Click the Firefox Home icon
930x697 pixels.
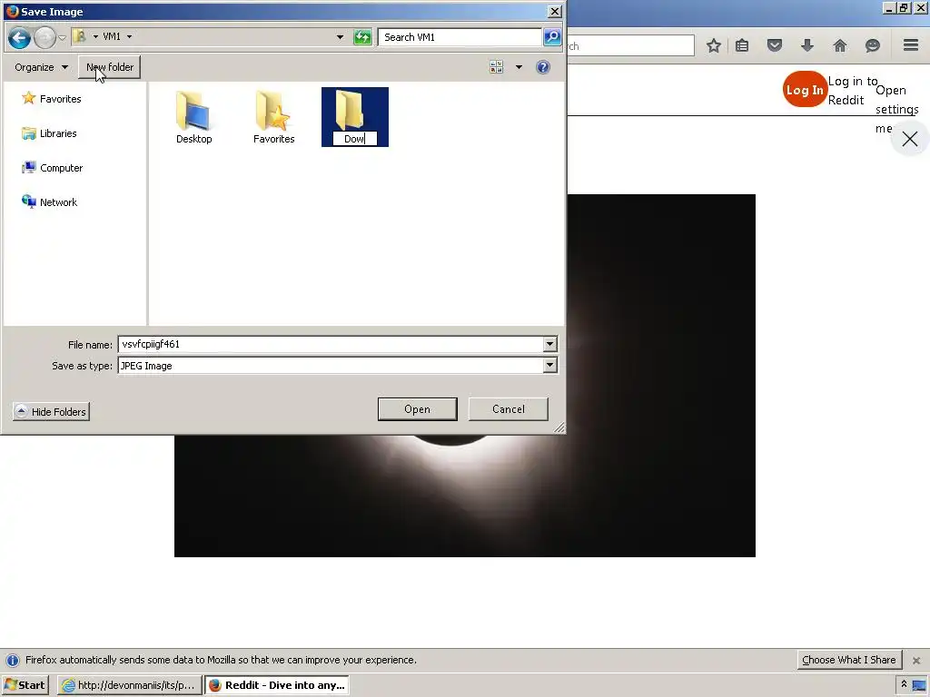coord(840,45)
